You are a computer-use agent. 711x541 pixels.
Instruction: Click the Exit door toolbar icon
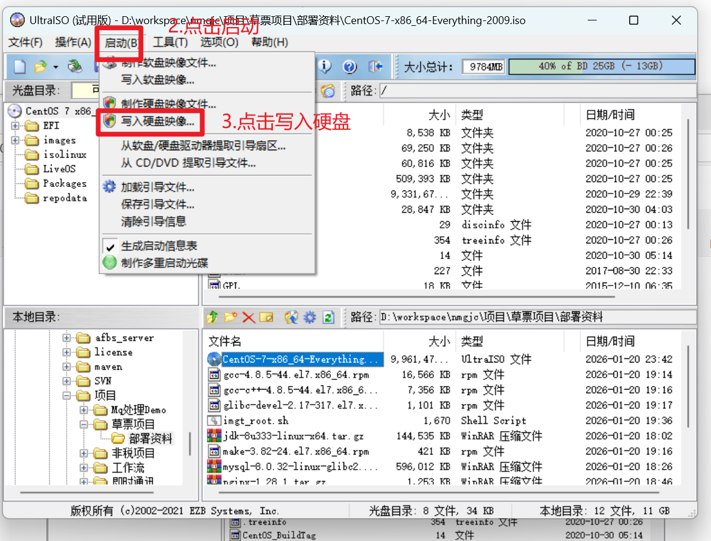(x=375, y=67)
